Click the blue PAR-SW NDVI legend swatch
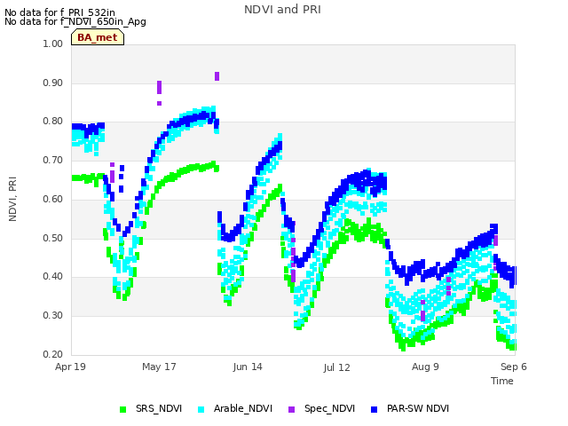Viewport: 568px width, 426px height. 375,409
